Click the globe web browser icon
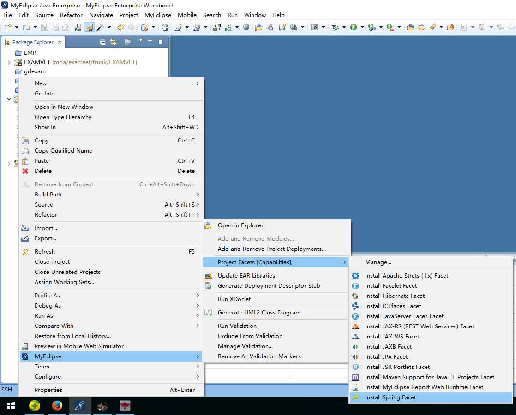Viewport: 516px width, 415px height. (x=246, y=27)
